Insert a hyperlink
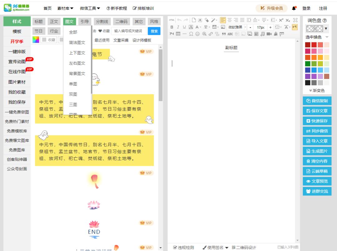Viewport: 337px width, 251px height. pyautogui.click(x=205, y=34)
